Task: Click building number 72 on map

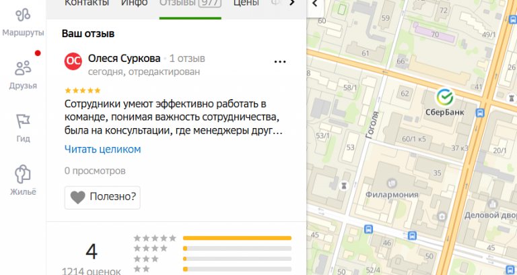Action: (444, 11)
